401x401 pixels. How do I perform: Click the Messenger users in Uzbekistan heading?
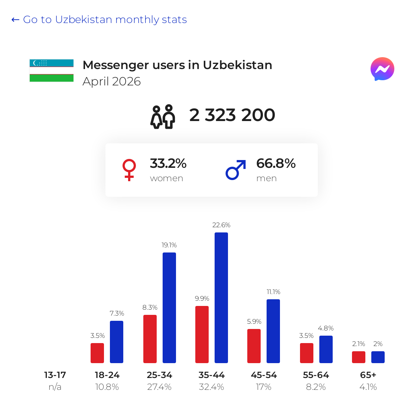coord(177,65)
